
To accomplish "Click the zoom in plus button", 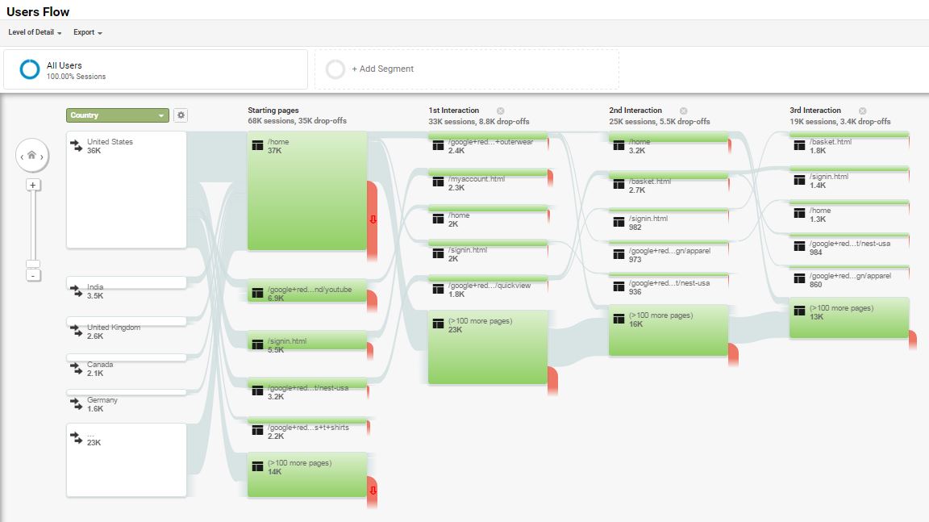I will [x=32, y=185].
